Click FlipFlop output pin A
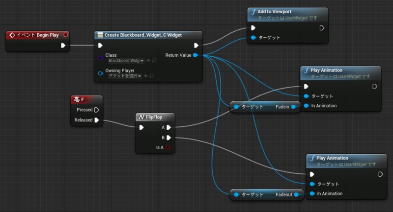 coord(168,128)
